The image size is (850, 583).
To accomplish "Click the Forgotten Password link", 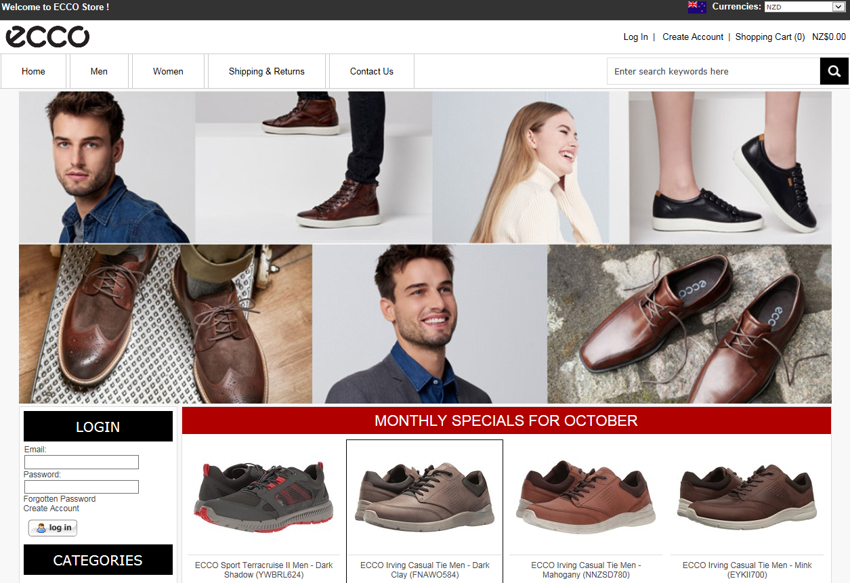I will tap(60, 499).
